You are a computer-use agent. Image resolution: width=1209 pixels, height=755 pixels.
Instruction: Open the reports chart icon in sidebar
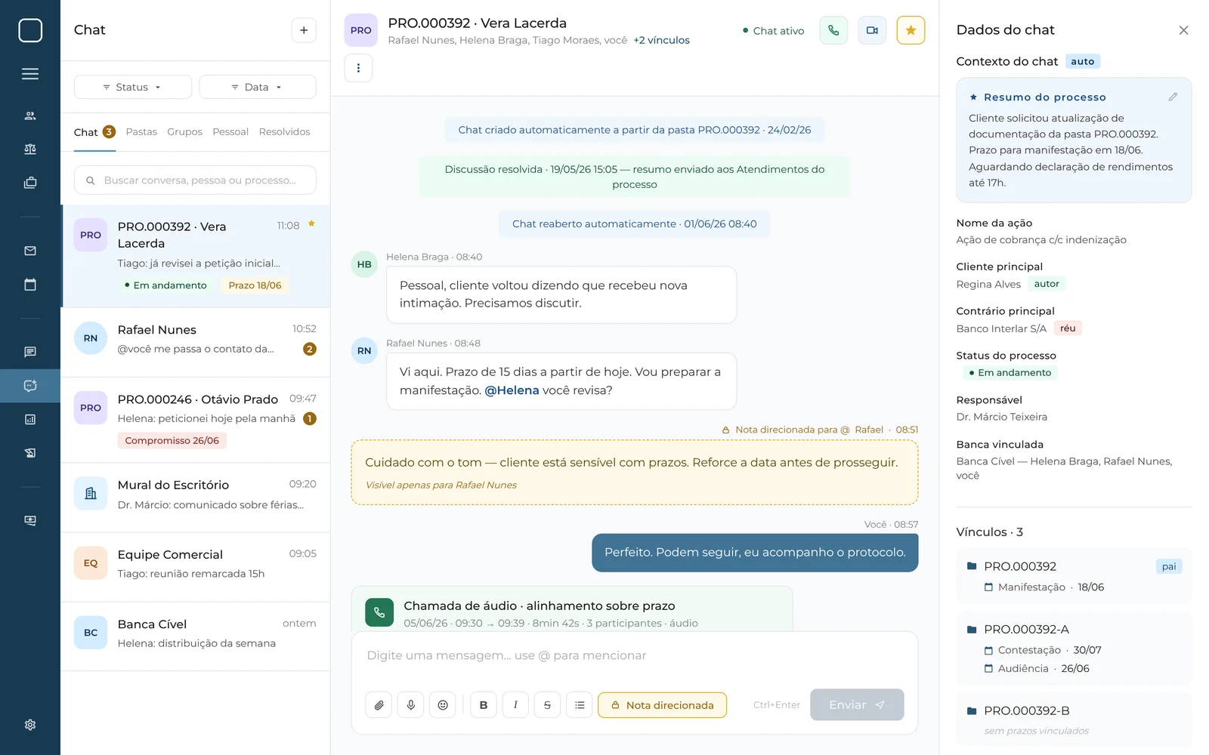click(x=30, y=419)
